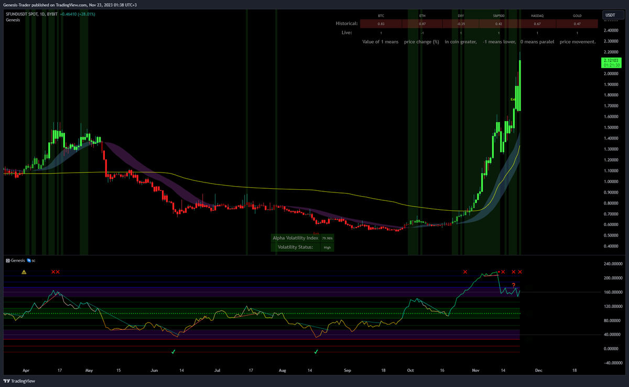The width and height of the screenshot is (629, 387).
Task: Click the 2.40000 price axis label
Action: (611, 30)
